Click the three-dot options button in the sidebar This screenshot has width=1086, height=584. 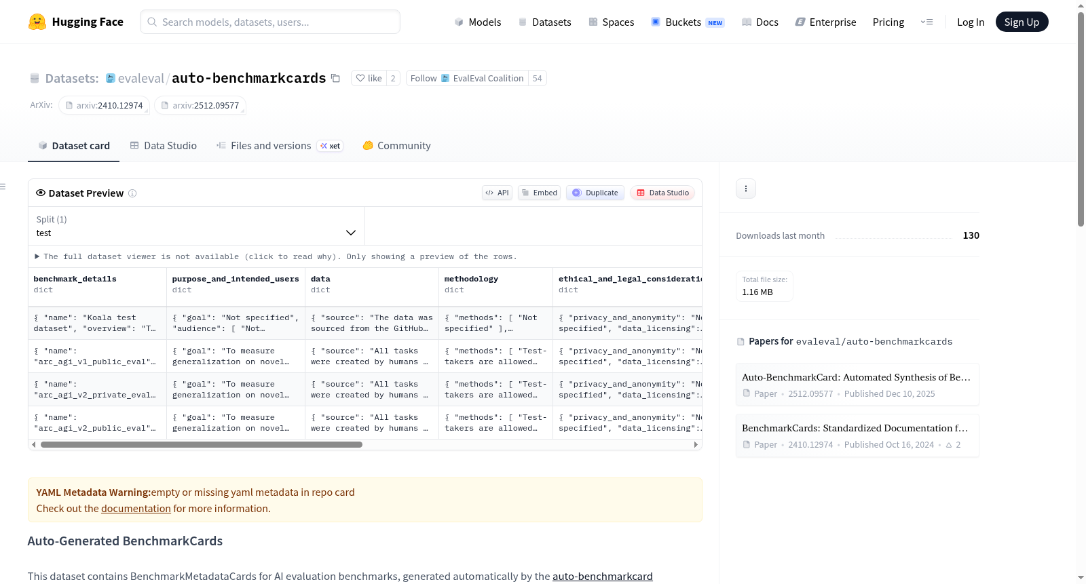[x=746, y=189]
